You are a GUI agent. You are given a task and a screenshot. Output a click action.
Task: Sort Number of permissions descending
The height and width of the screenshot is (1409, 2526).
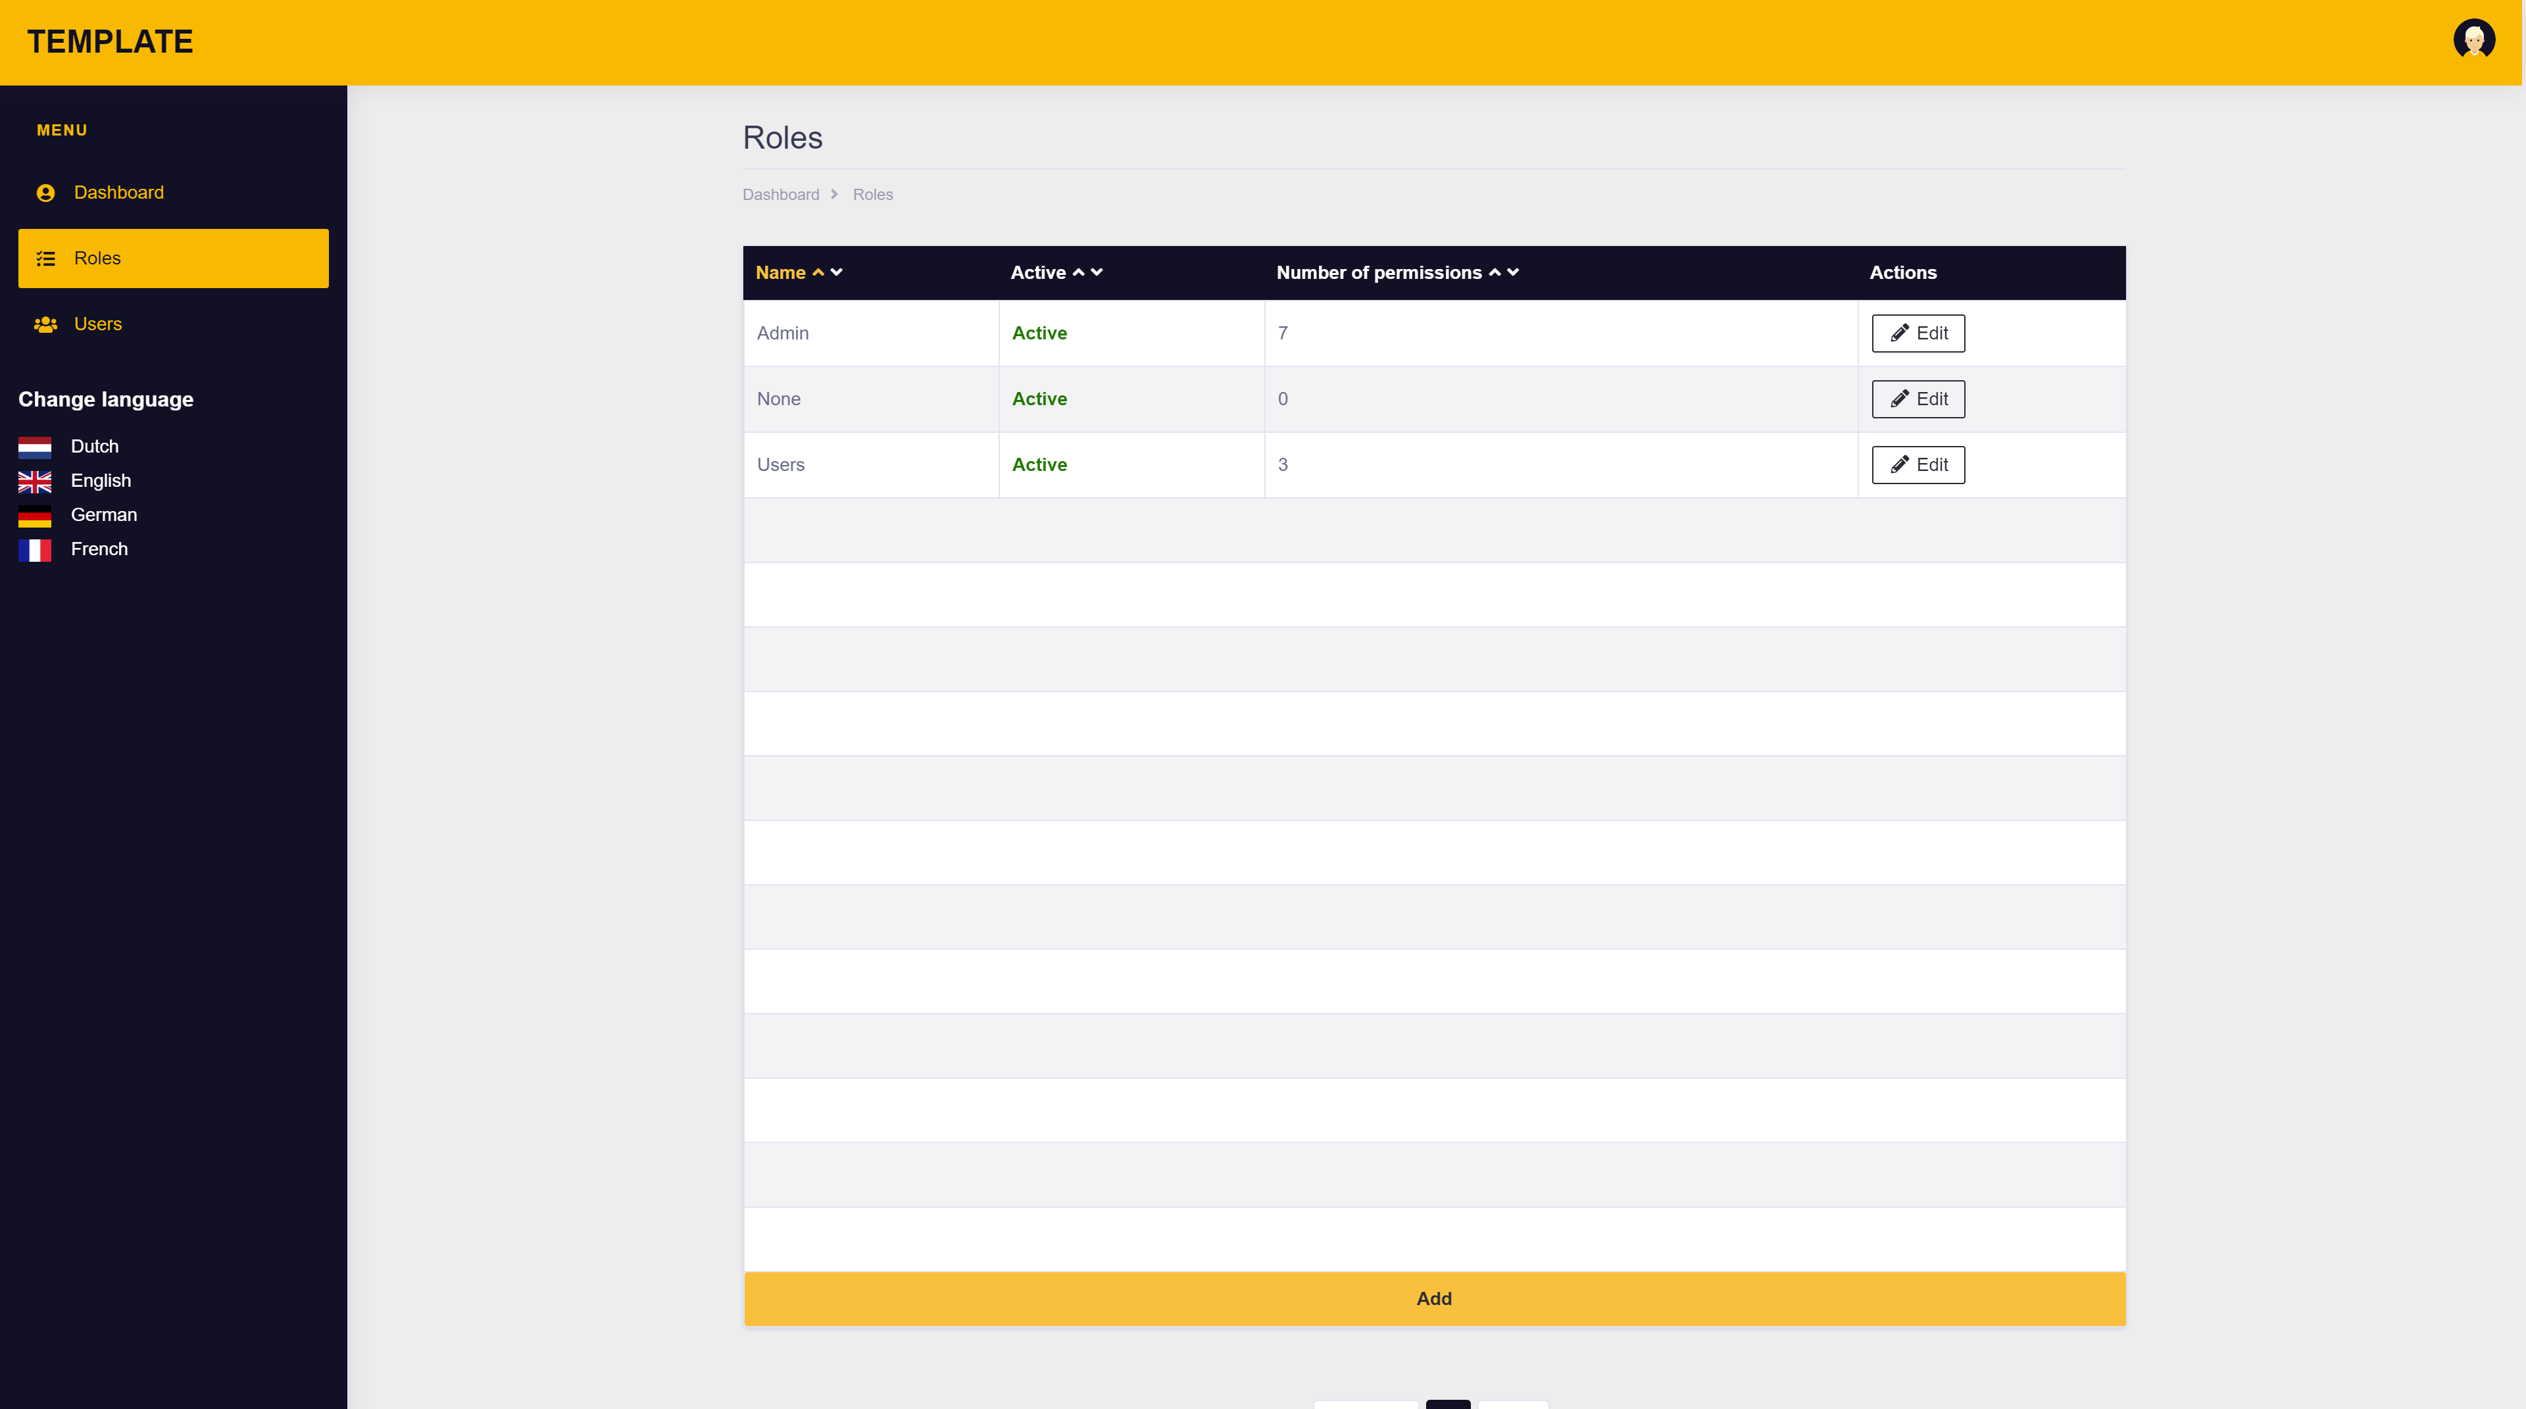pyautogui.click(x=1513, y=272)
